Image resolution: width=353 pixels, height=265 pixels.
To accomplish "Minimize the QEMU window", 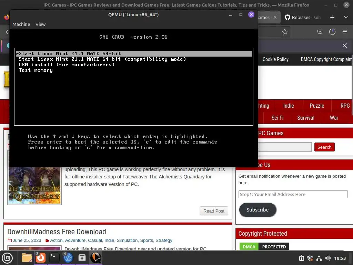I will click(231, 14).
